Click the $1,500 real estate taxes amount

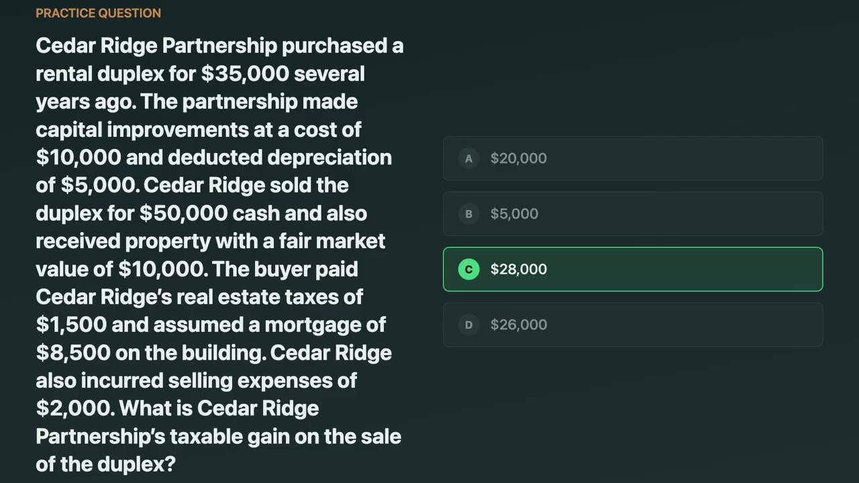click(71, 325)
